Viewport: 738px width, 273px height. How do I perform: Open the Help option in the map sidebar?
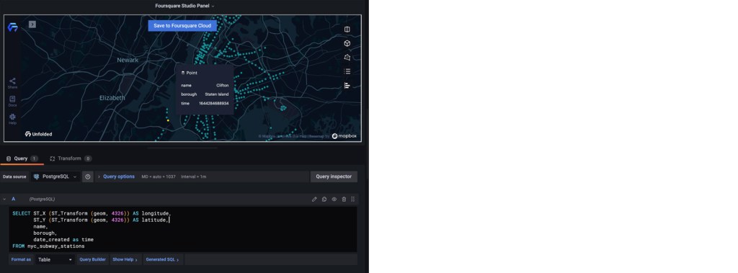tap(12, 119)
